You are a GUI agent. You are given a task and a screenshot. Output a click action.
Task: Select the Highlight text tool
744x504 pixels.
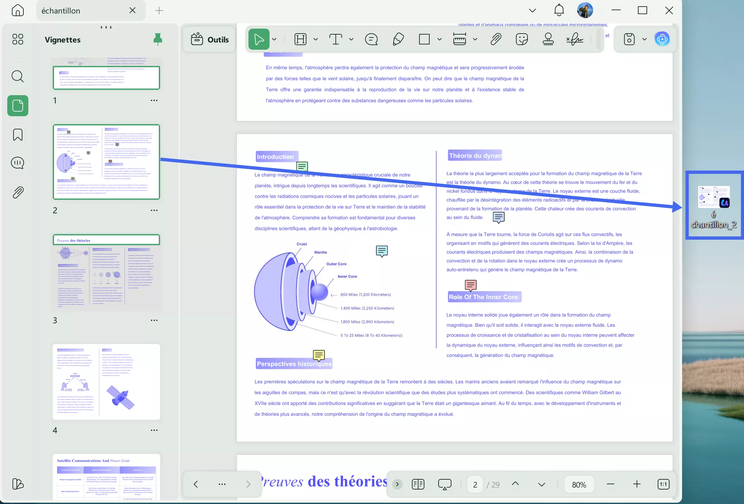(x=300, y=39)
